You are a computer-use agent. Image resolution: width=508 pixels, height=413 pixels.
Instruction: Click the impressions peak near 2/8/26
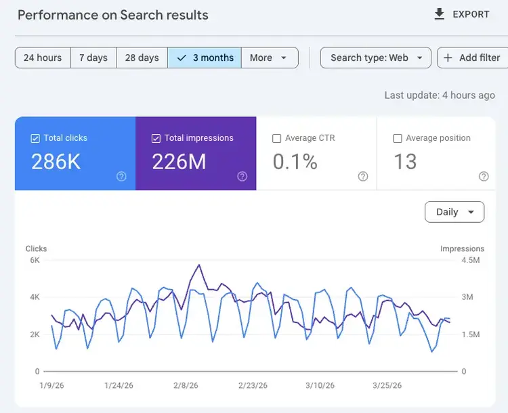click(199, 265)
